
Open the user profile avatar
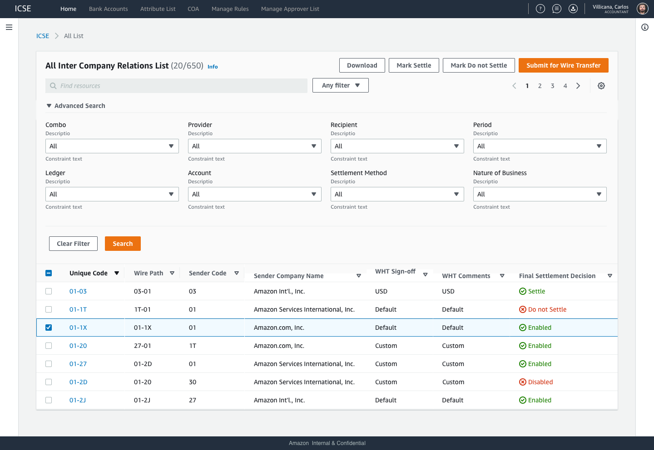pyautogui.click(x=642, y=9)
